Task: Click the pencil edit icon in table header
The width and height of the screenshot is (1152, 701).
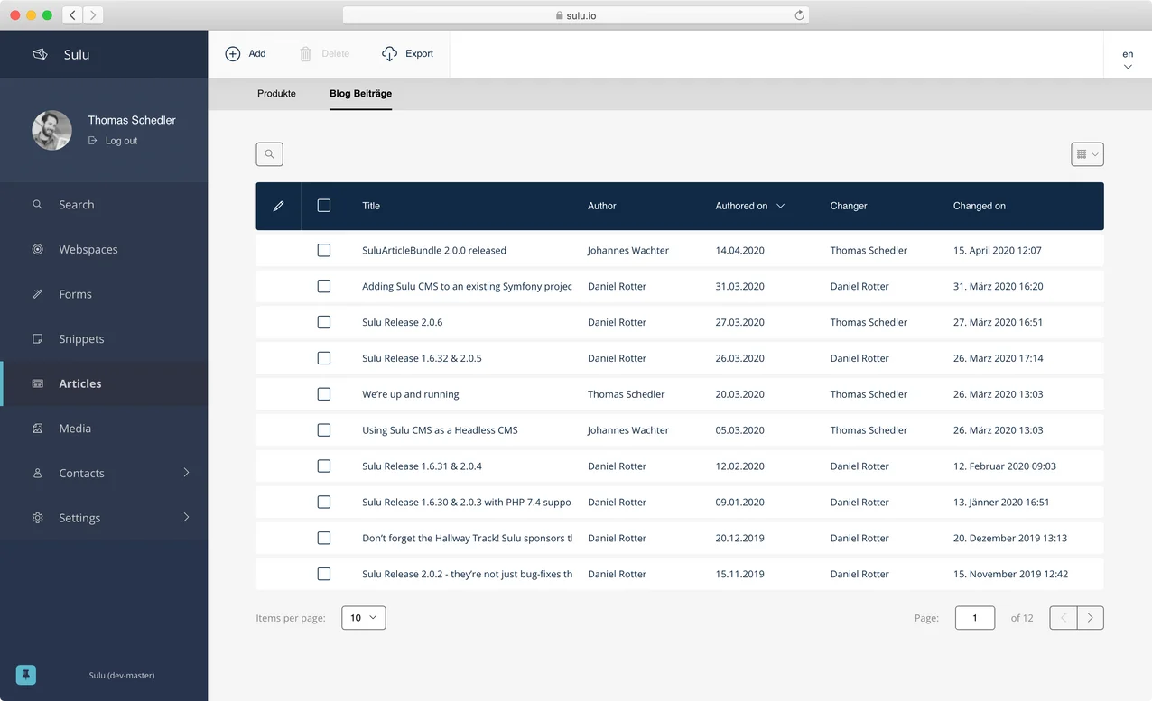Action: point(278,206)
